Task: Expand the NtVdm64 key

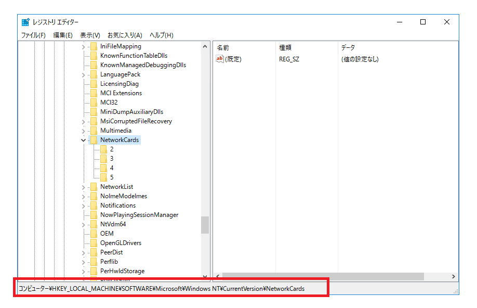Action: click(x=83, y=225)
